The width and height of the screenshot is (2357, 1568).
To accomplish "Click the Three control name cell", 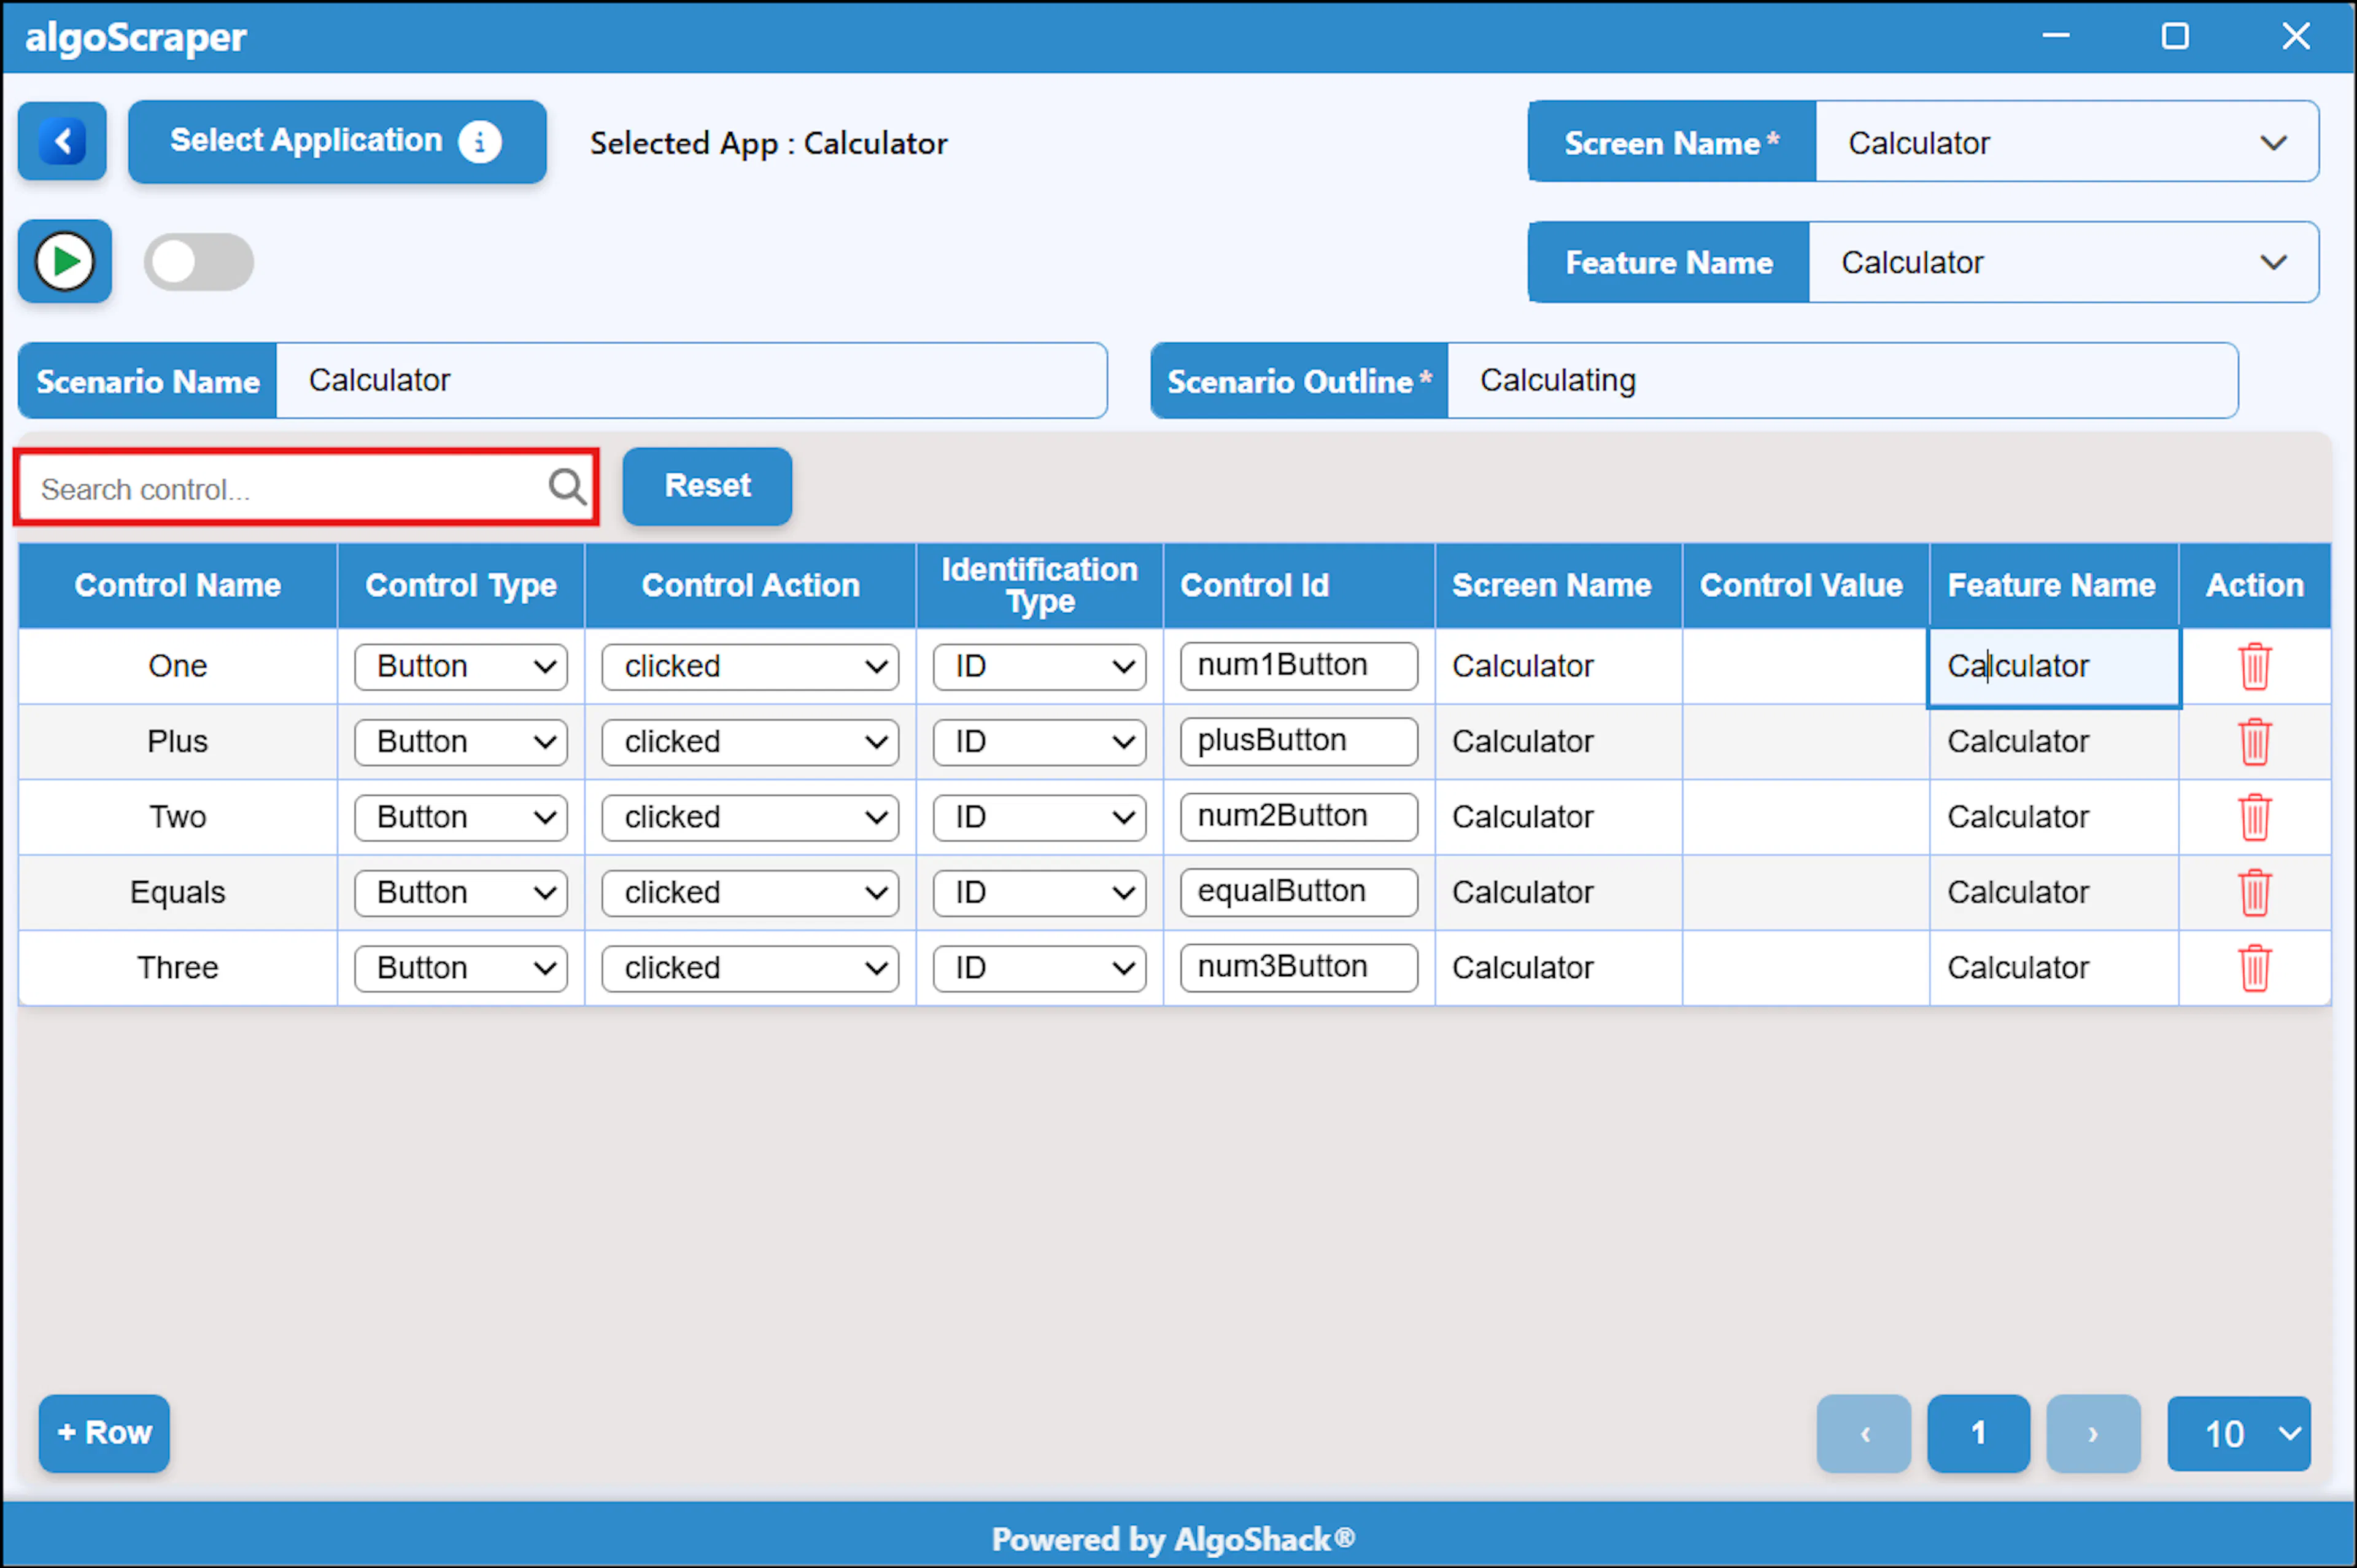I will coord(178,968).
